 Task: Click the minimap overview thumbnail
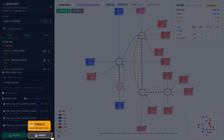(x=206, y=126)
